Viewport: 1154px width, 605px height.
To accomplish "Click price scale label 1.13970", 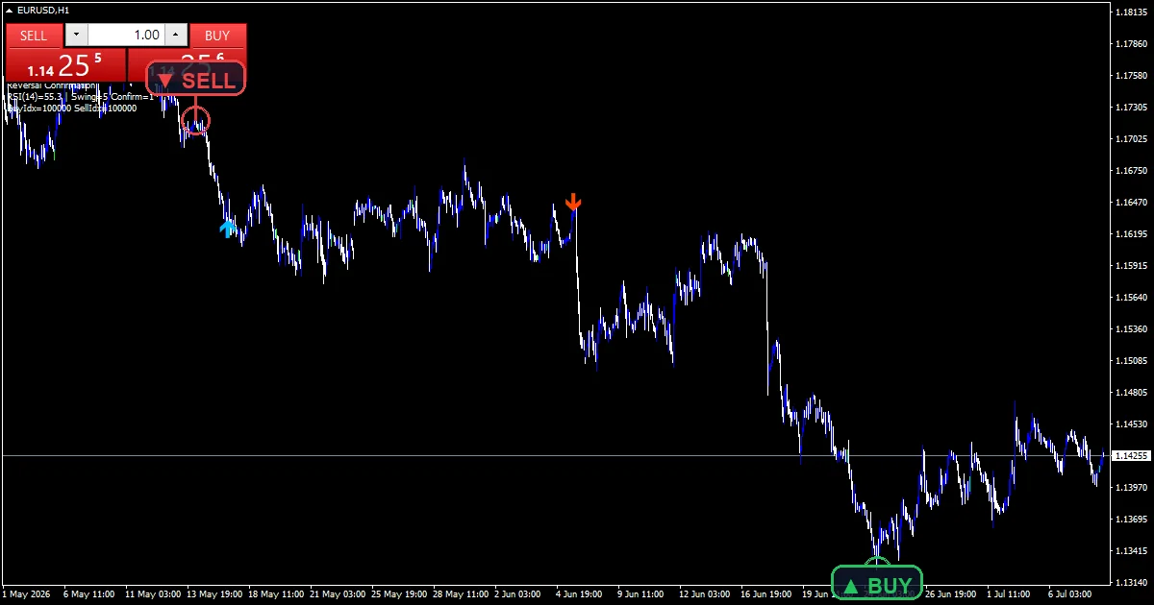I will pos(1131,488).
